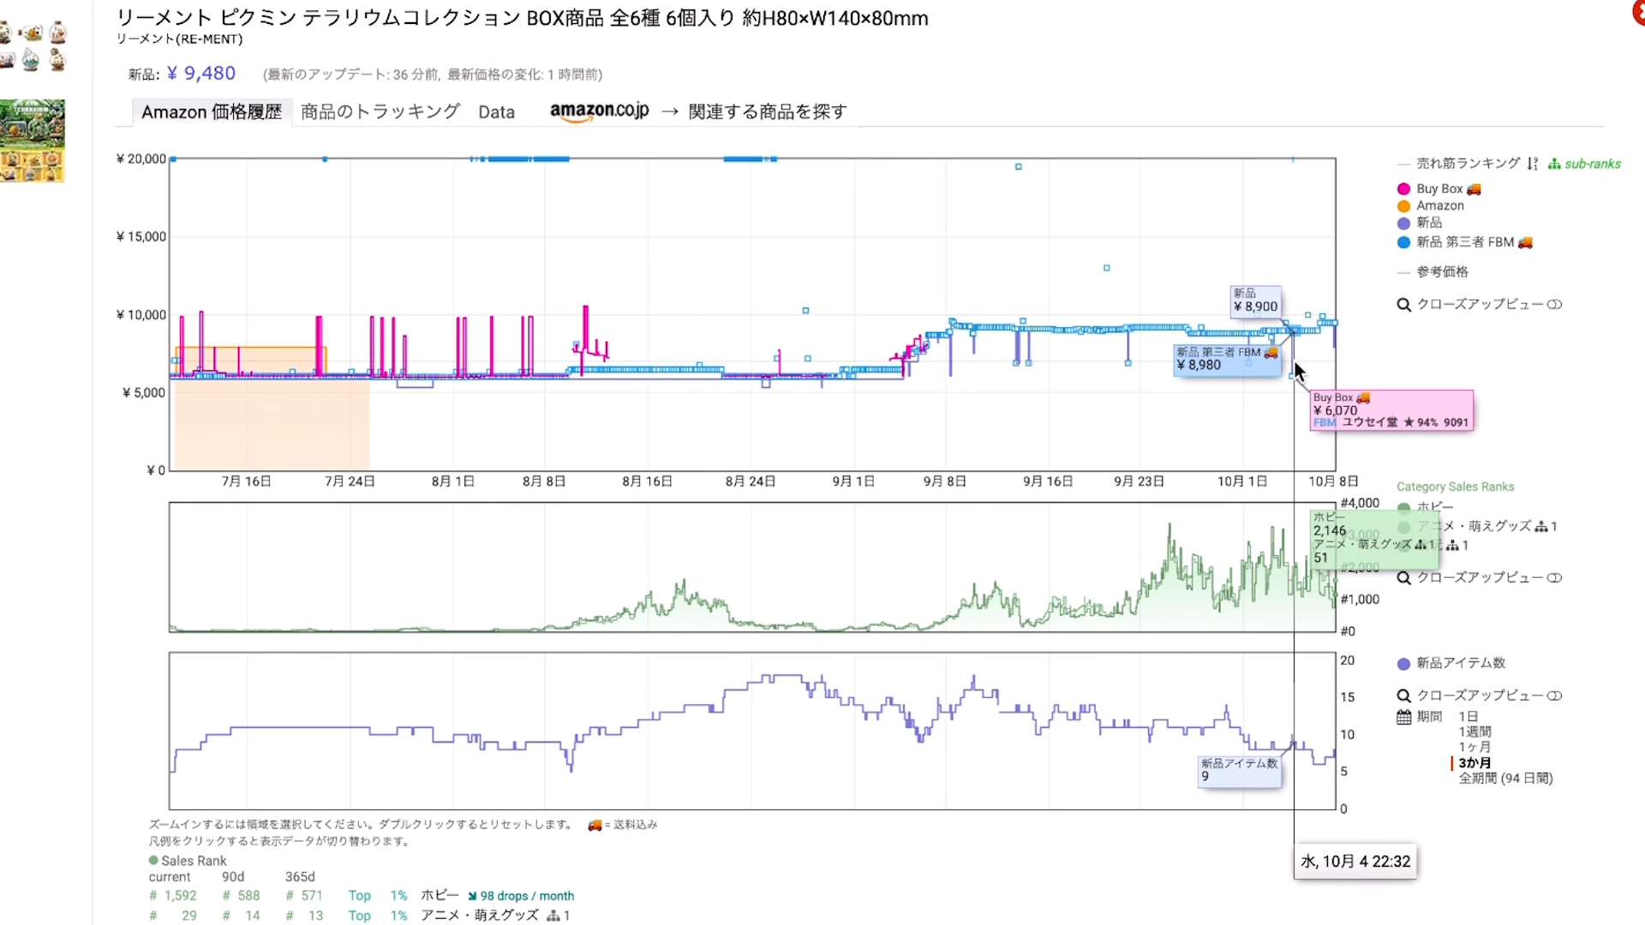Click the 期間 calendar icon
This screenshot has height=925, width=1645.
point(1403,717)
